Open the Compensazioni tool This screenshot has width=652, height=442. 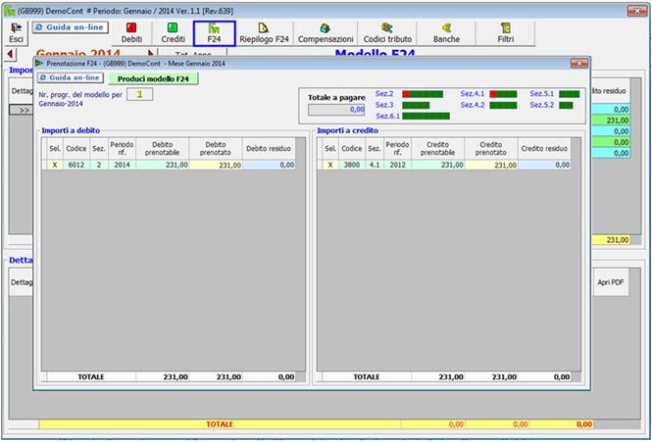pos(326,30)
